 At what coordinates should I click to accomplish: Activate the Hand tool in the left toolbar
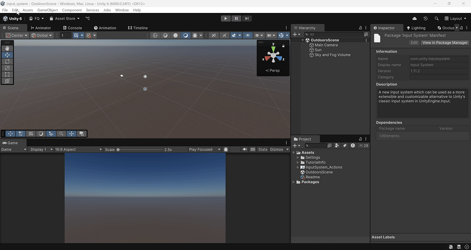point(7,48)
